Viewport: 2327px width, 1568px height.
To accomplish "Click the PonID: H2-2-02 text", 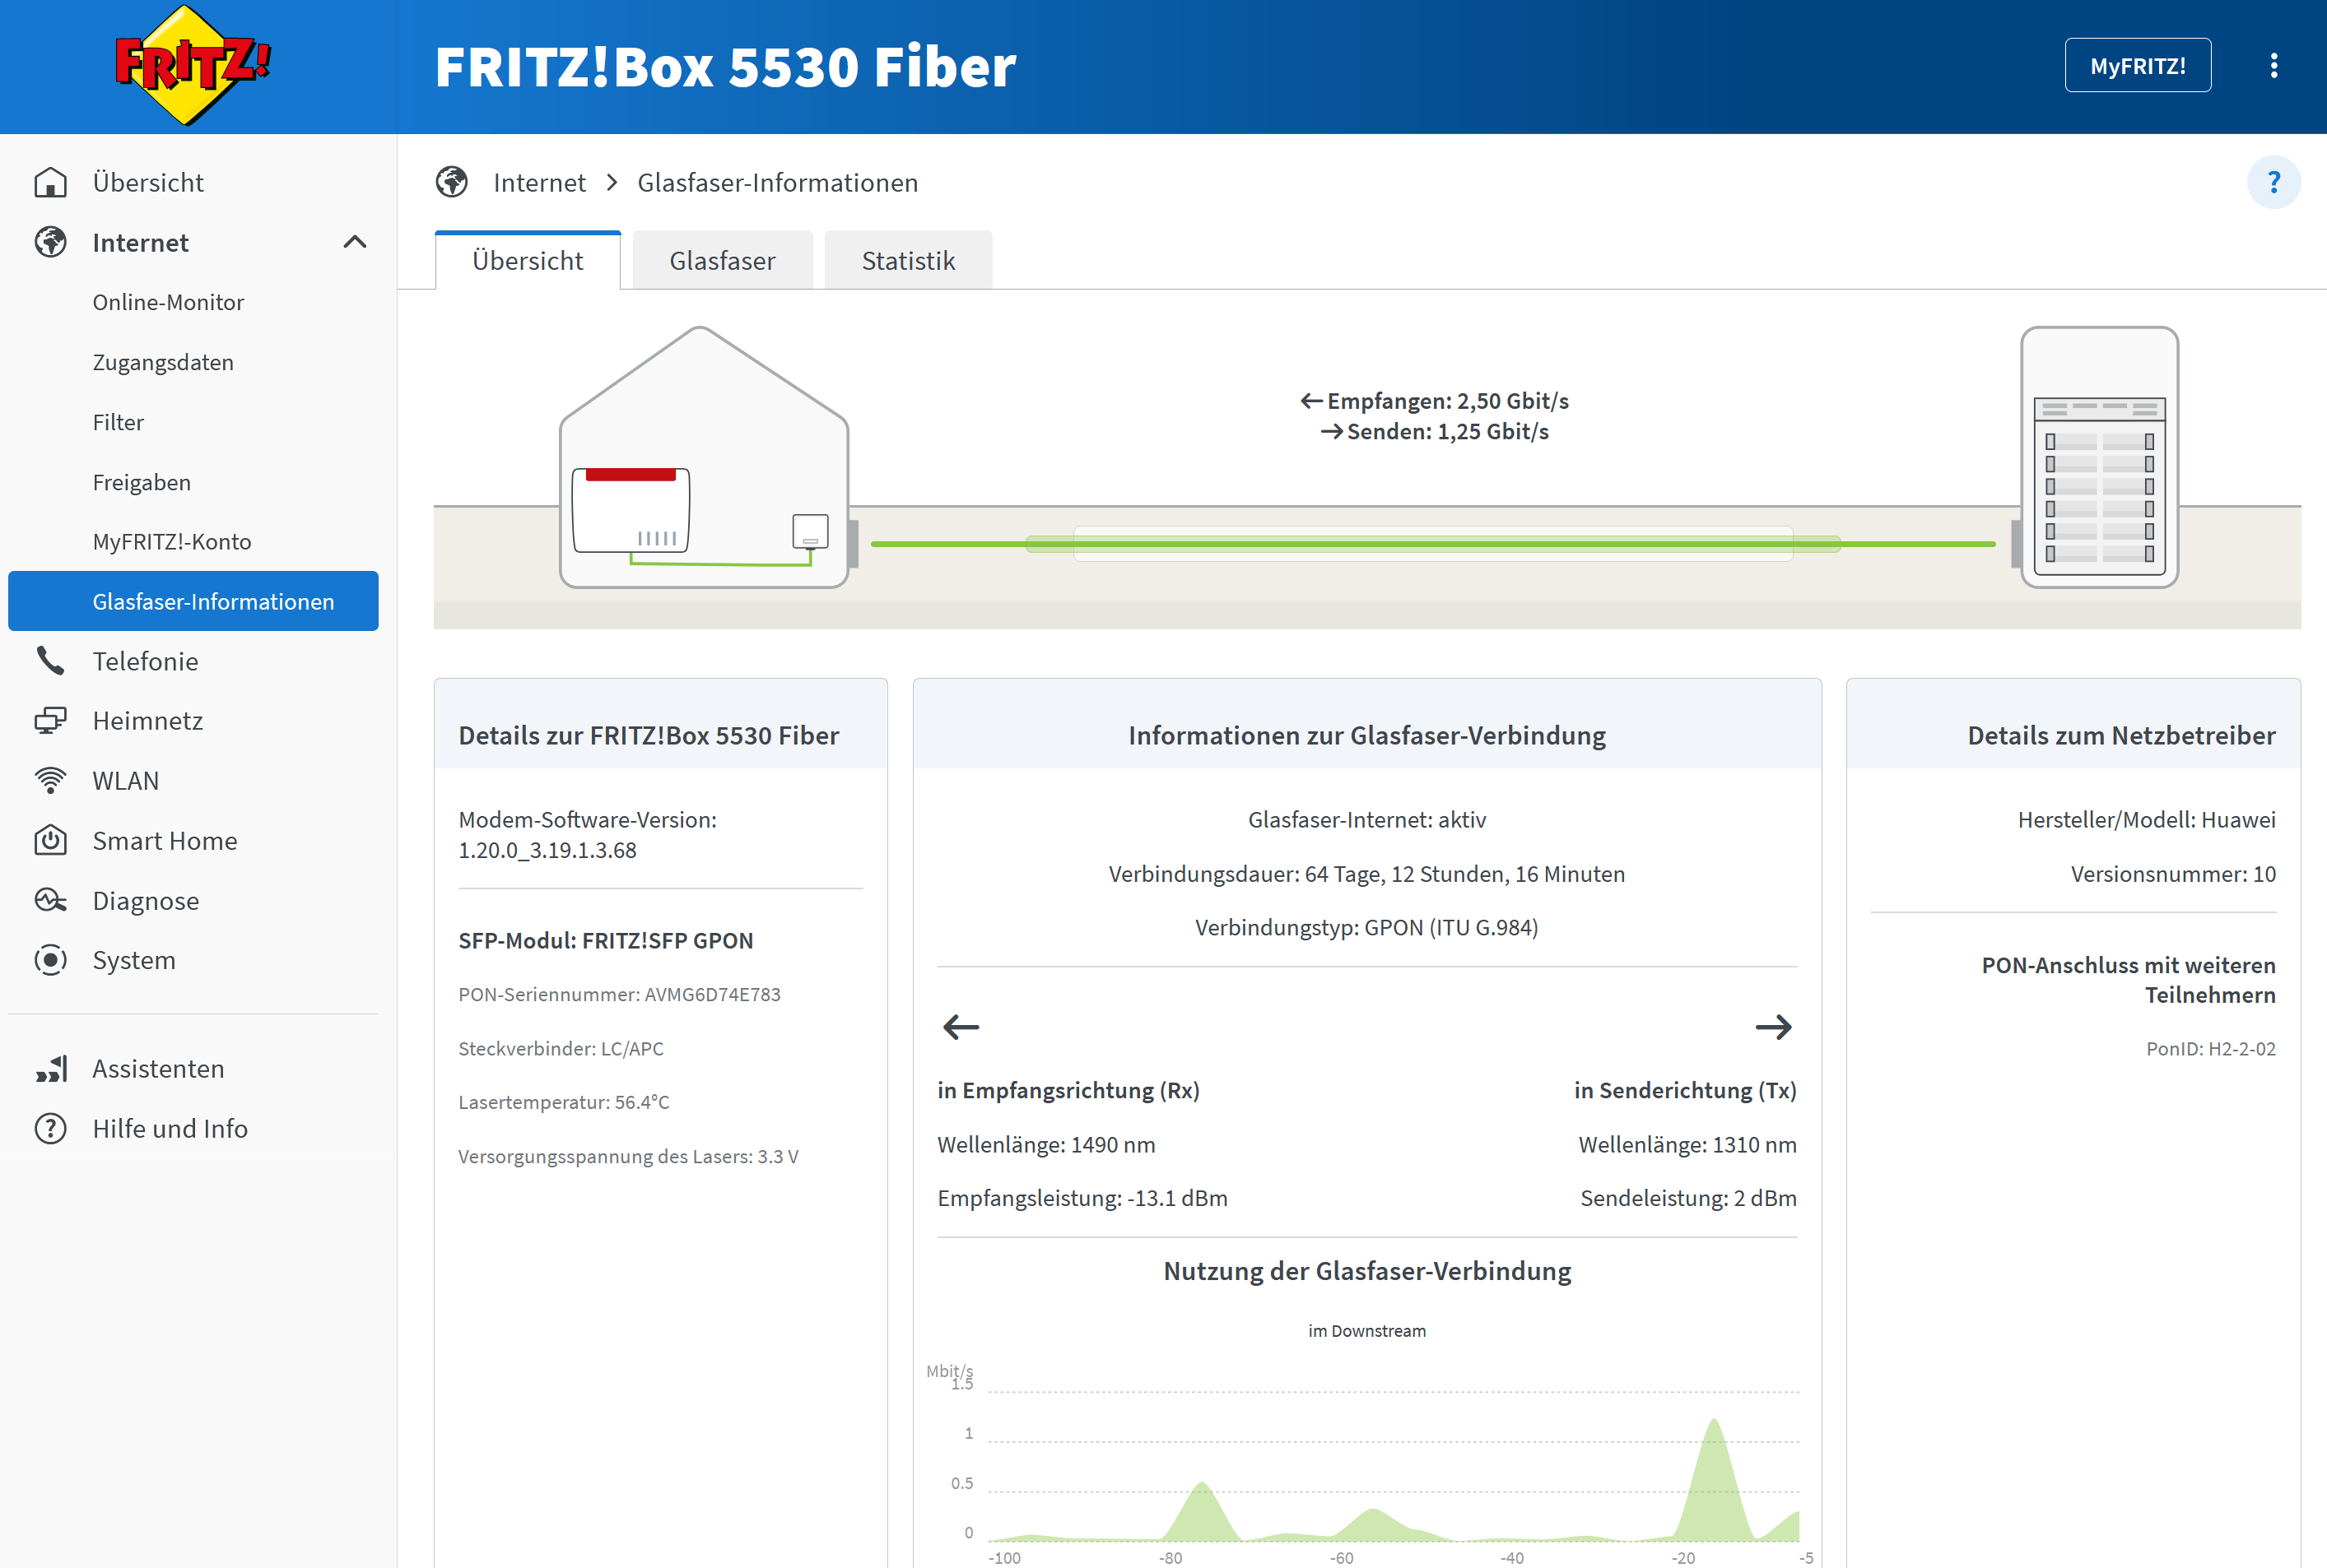I will tap(2211, 1048).
